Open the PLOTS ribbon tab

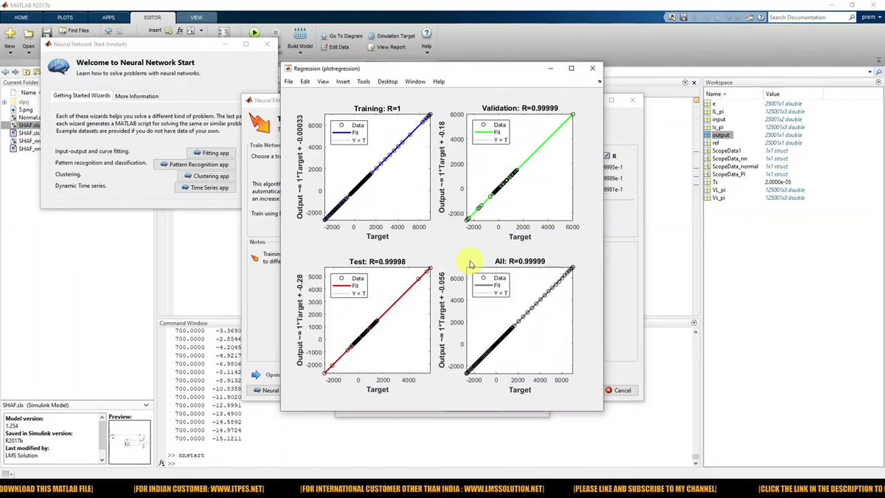[x=65, y=17]
